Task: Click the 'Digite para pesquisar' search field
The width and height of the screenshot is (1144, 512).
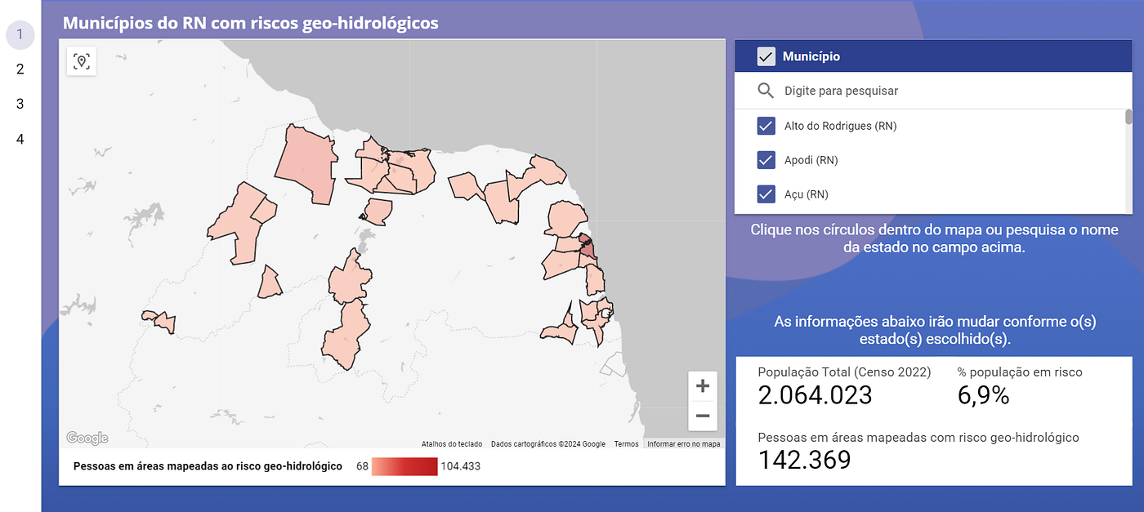Action: coord(933,91)
